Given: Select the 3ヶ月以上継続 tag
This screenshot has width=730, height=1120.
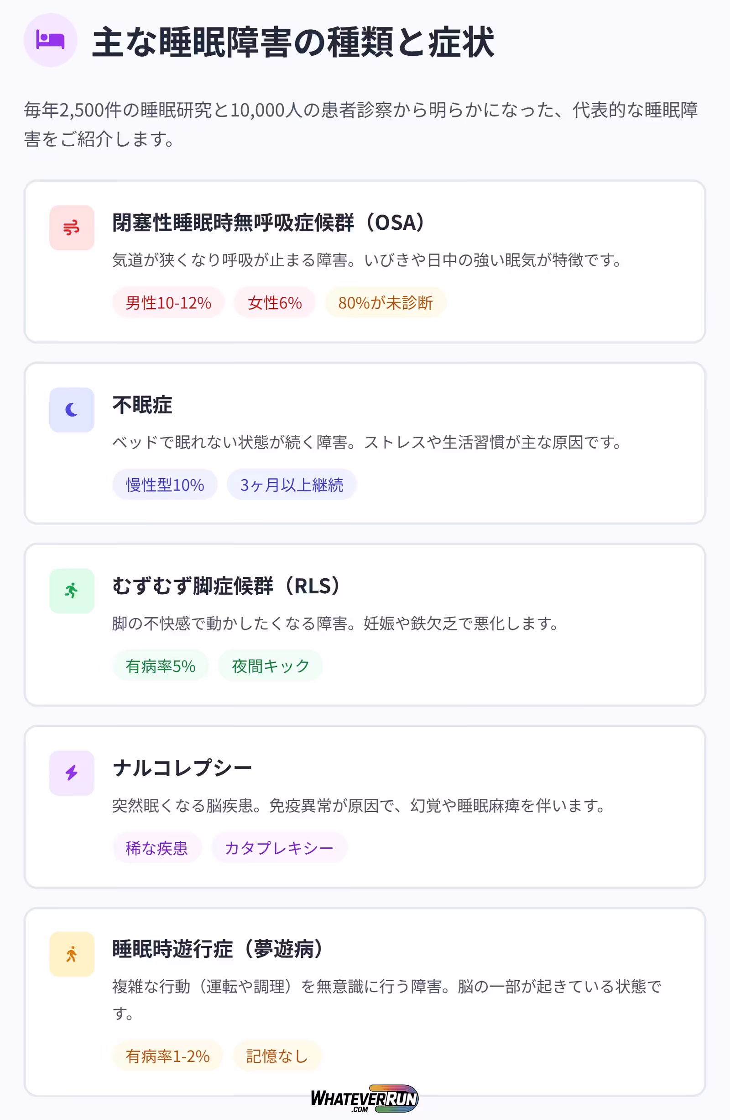Looking at the screenshot, I should [x=292, y=485].
